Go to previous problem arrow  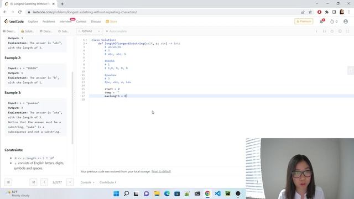[44, 182]
